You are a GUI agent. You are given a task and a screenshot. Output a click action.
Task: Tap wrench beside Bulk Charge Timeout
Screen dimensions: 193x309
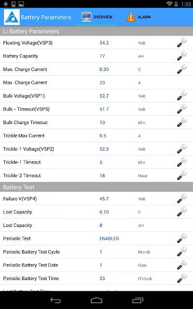point(182,122)
